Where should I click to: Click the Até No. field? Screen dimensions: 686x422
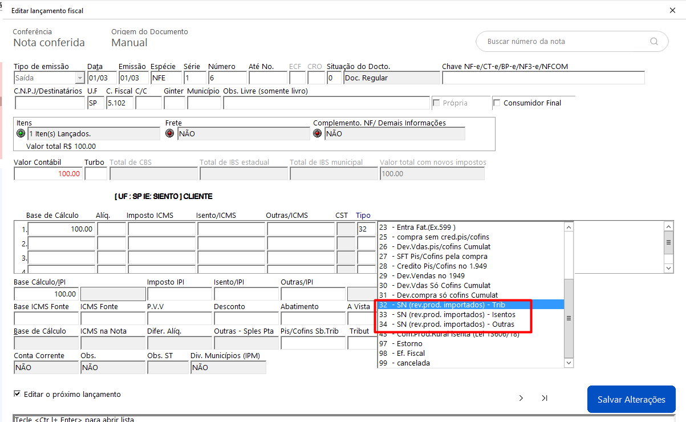coord(268,78)
